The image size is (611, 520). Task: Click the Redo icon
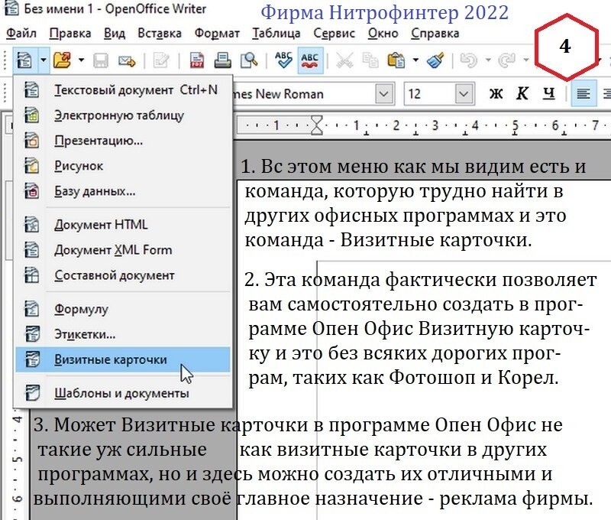pyautogui.click(x=507, y=60)
